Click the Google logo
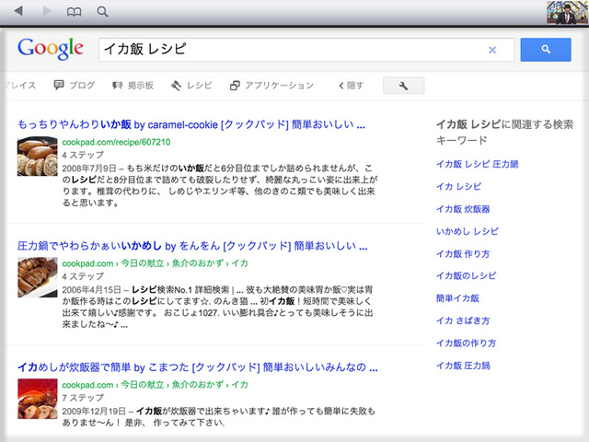Image resolution: width=589 pixels, height=442 pixels. click(51, 49)
